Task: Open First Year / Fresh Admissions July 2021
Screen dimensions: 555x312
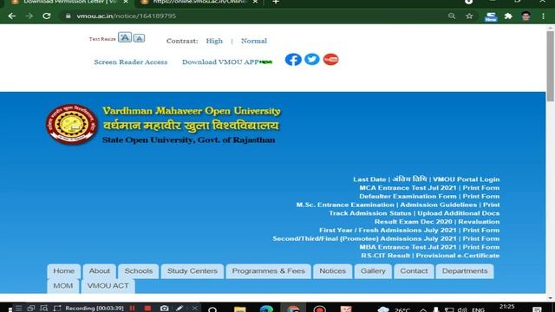Action: [x=388, y=231]
